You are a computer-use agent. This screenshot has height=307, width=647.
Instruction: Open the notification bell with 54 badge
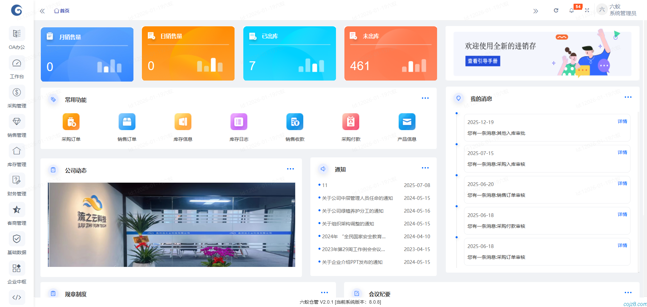(571, 10)
